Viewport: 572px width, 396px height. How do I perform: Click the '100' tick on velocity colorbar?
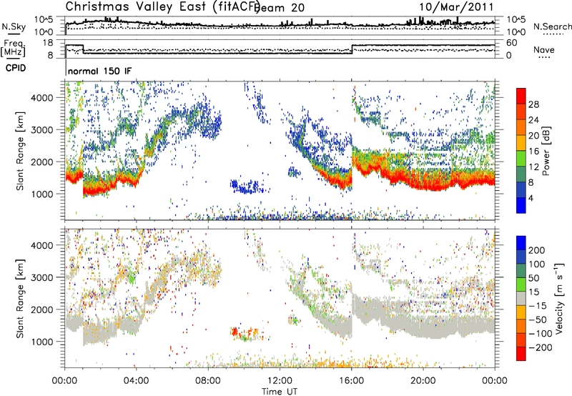point(537,264)
